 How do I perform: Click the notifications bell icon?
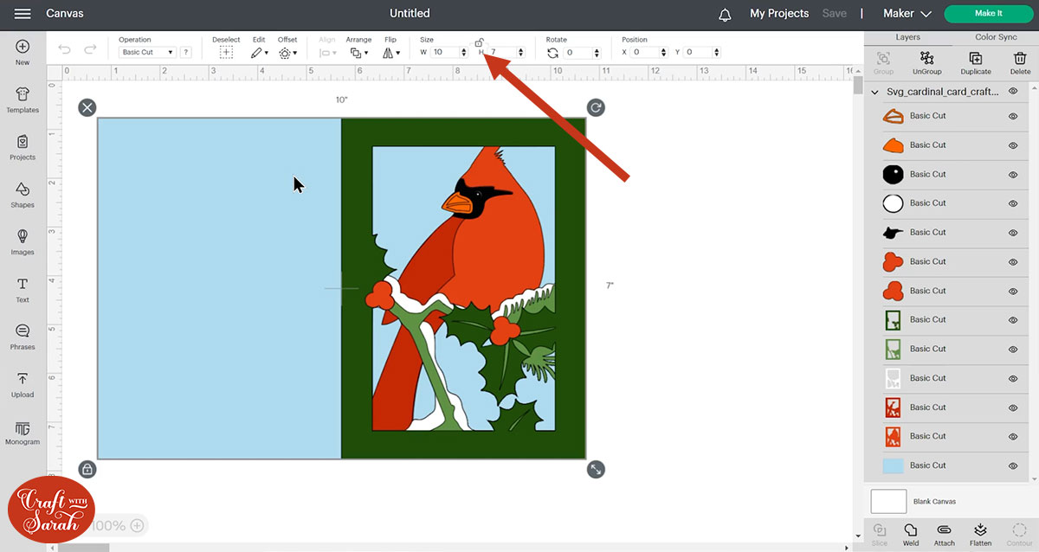(x=725, y=14)
